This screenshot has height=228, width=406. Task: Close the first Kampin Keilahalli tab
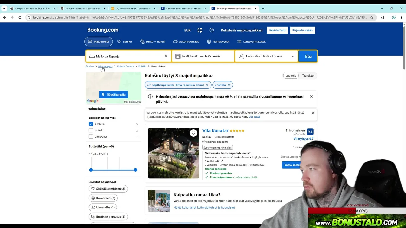point(54,9)
